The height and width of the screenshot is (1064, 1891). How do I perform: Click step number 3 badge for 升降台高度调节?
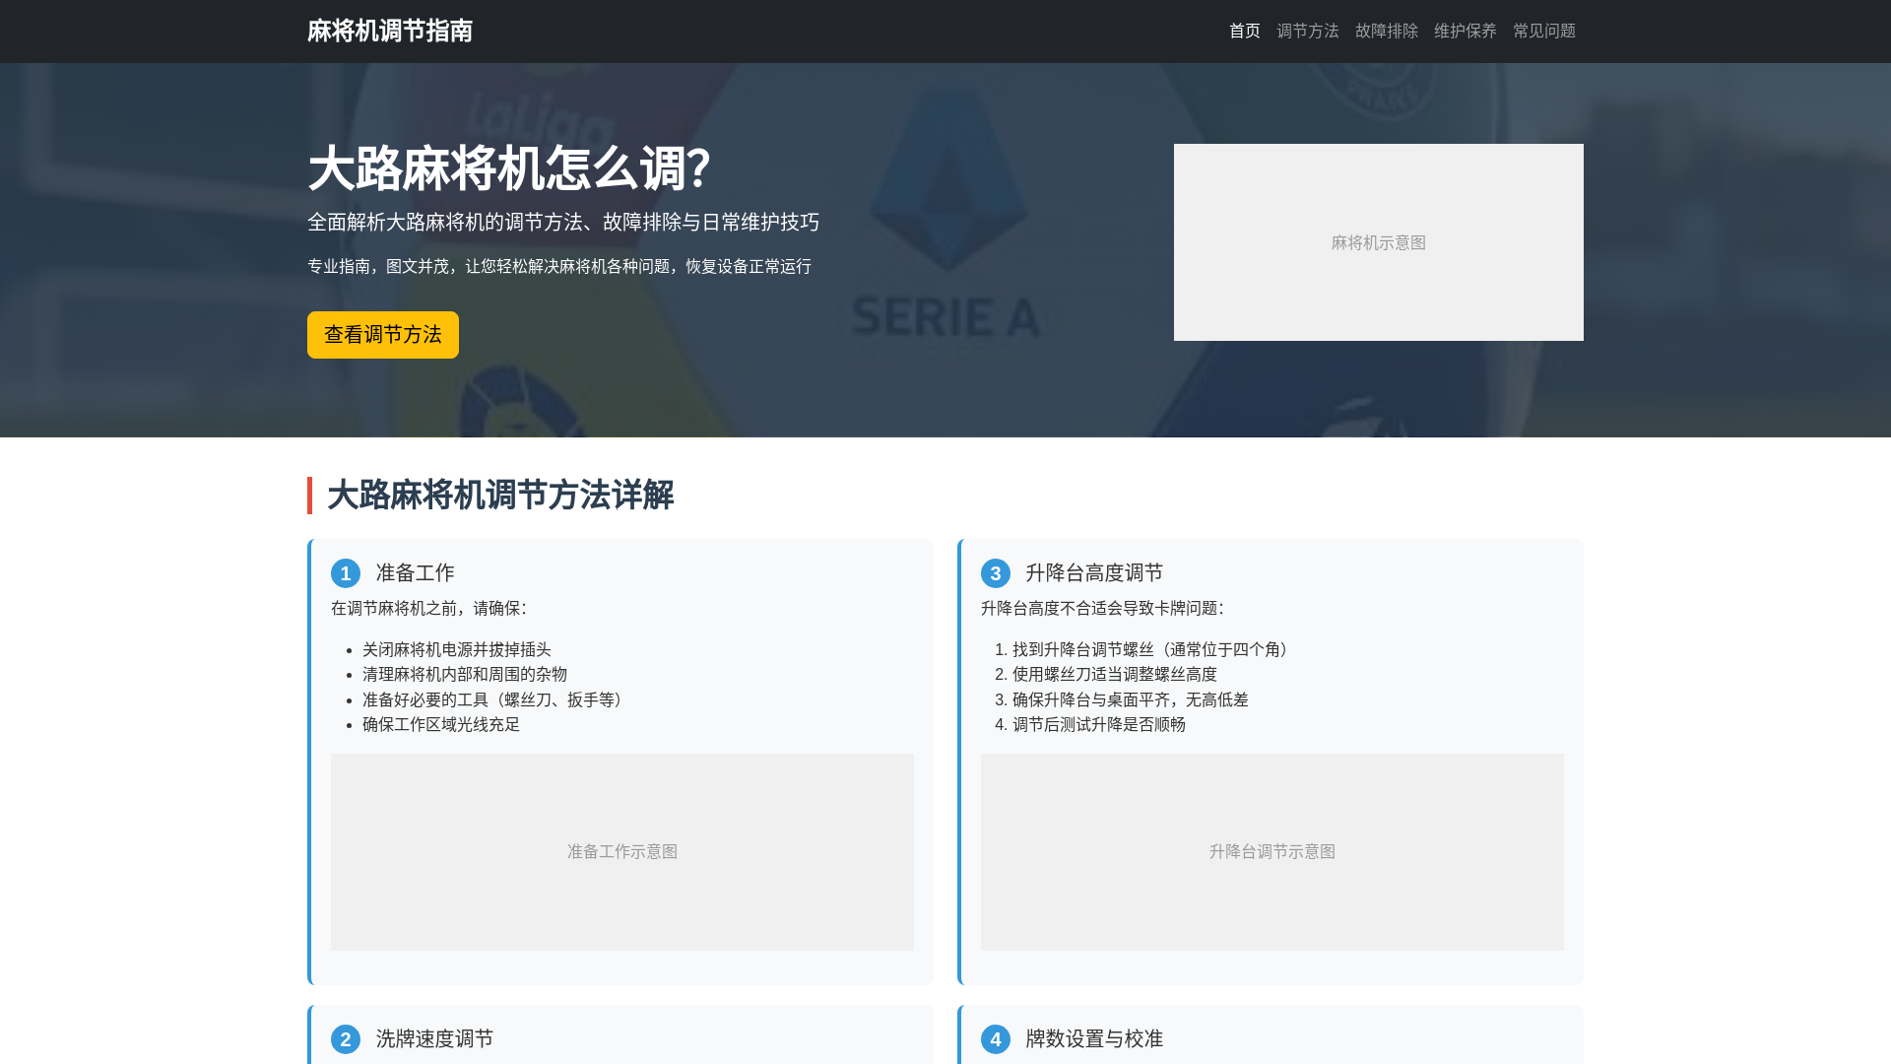click(x=996, y=573)
